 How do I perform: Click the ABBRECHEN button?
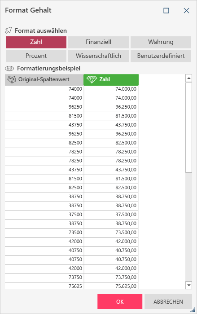pyautogui.click(x=168, y=301)
